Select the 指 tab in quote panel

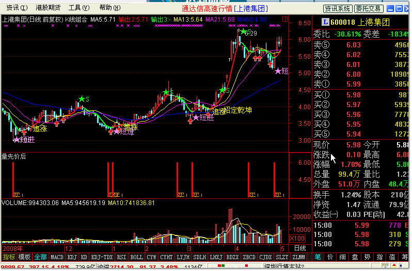379,257
